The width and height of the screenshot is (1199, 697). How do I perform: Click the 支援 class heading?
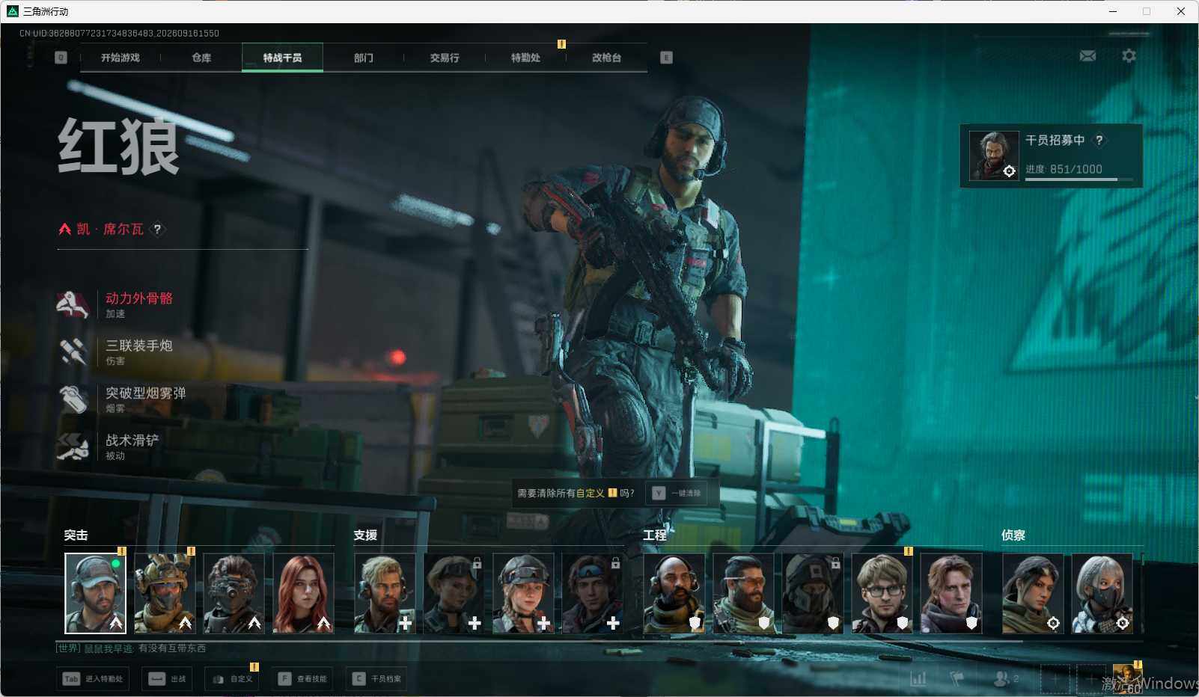tap(365, 535)
